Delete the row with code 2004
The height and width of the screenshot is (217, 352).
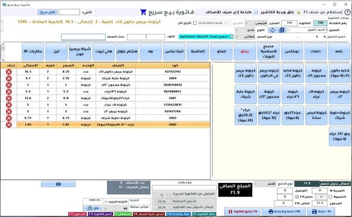[x=9, y=79]
